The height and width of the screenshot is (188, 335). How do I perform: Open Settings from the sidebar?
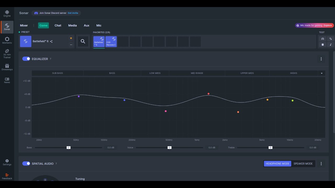(7, 162)
